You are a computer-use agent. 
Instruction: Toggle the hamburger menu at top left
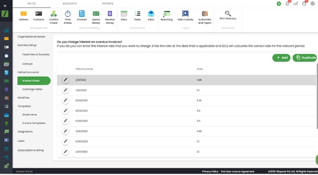point(5,6)
